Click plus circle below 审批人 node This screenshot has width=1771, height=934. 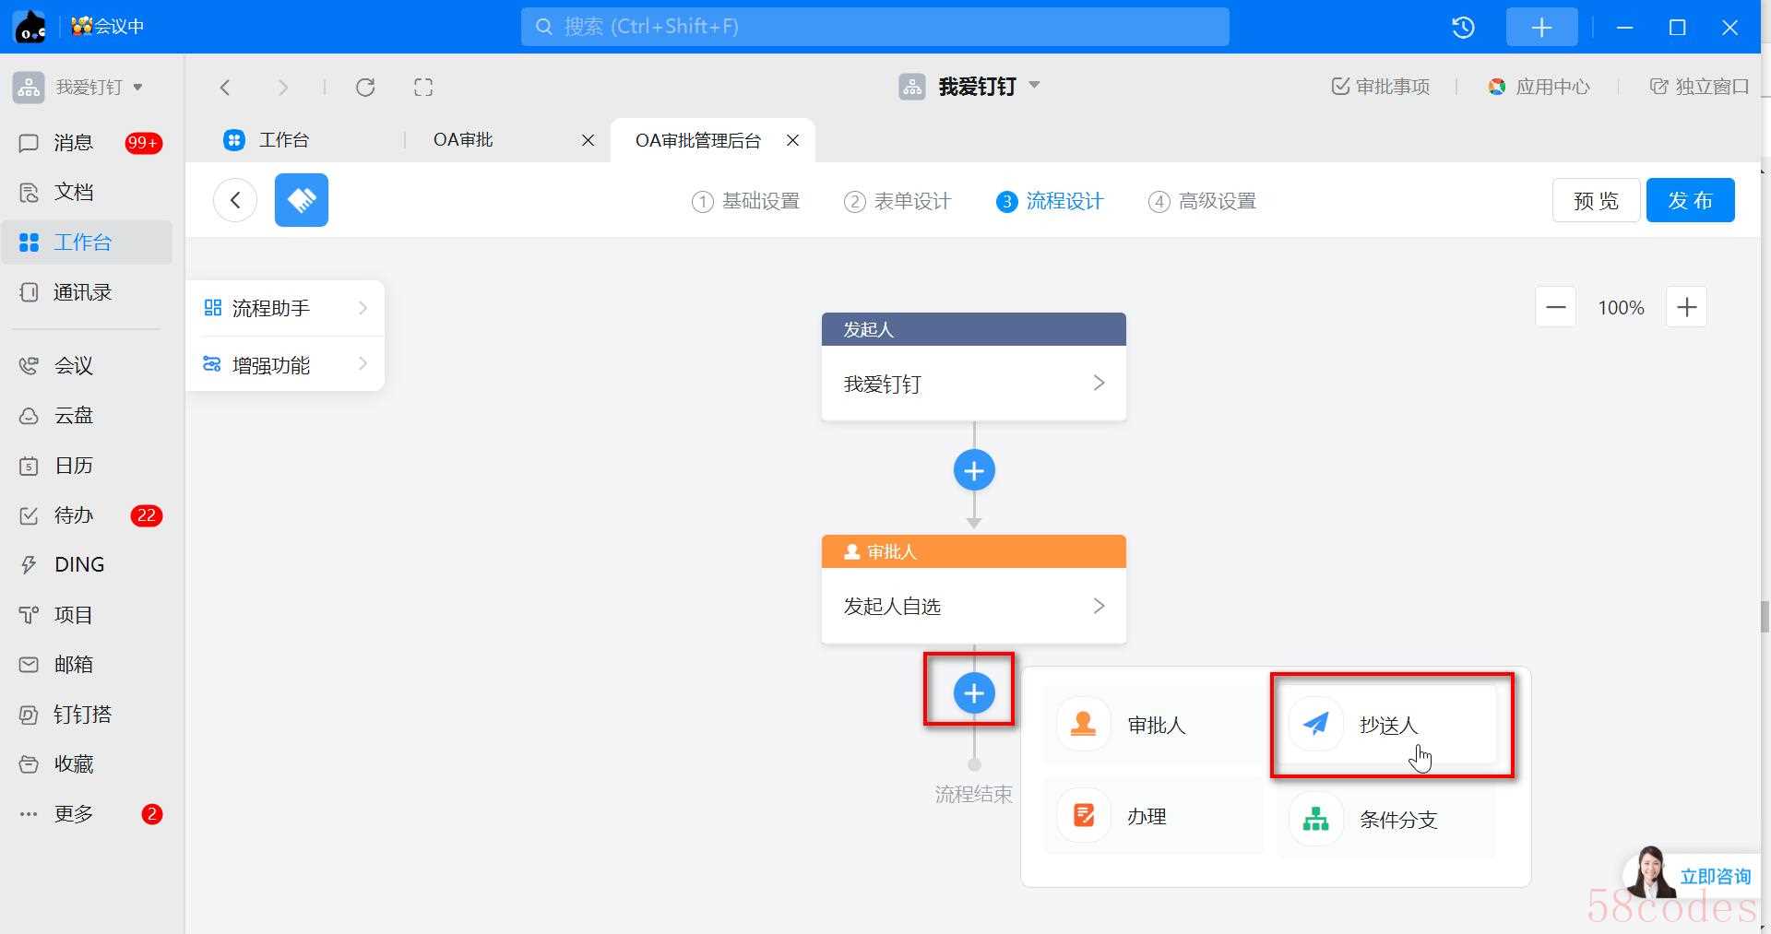974,693
